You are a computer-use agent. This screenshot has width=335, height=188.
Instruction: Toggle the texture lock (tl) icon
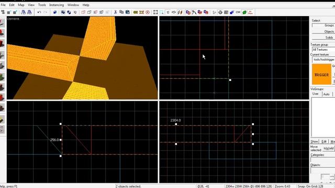168,12
